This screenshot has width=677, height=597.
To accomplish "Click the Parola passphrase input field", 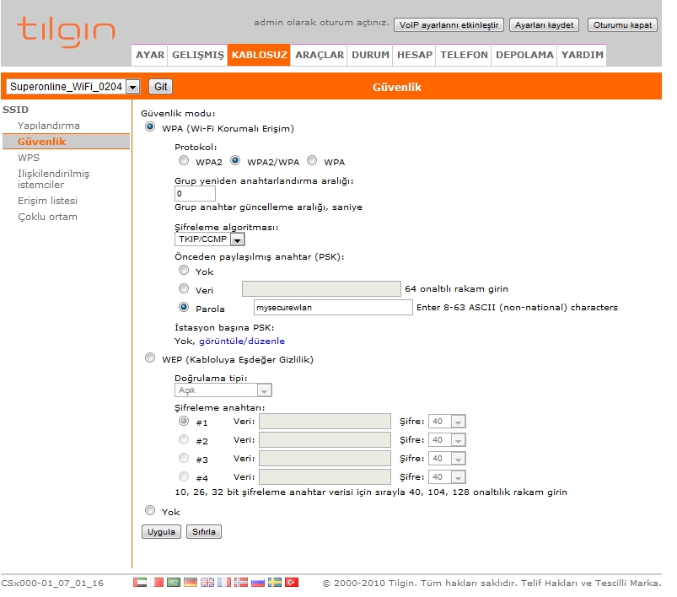I will 332,308.
